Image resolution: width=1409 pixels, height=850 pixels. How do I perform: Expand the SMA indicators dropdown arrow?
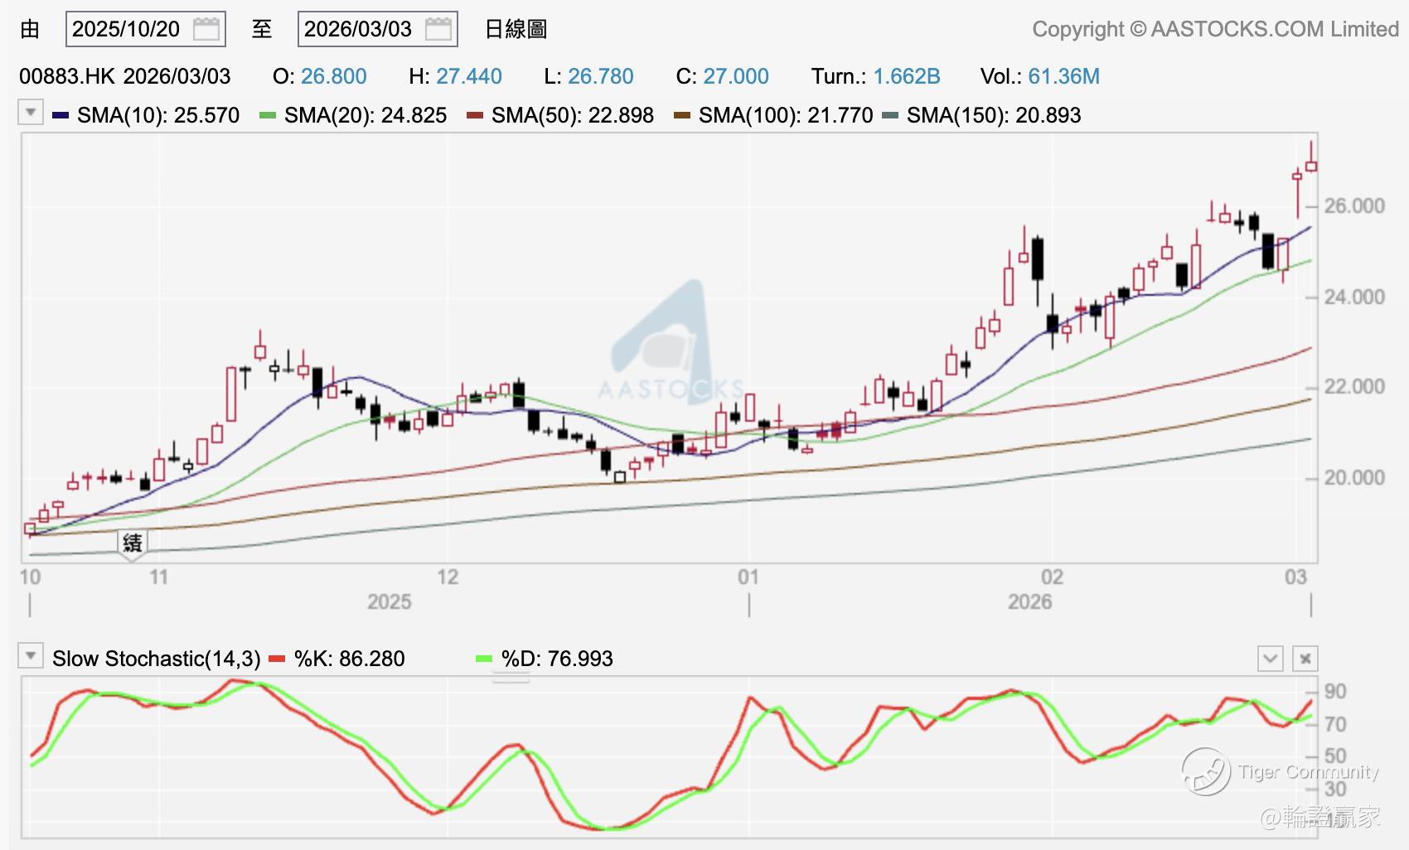click(x=31, y=112)
